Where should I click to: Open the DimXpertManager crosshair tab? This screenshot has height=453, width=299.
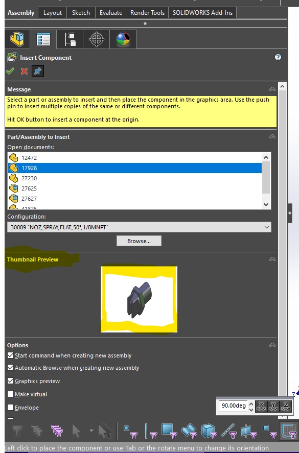coord(96,39)
